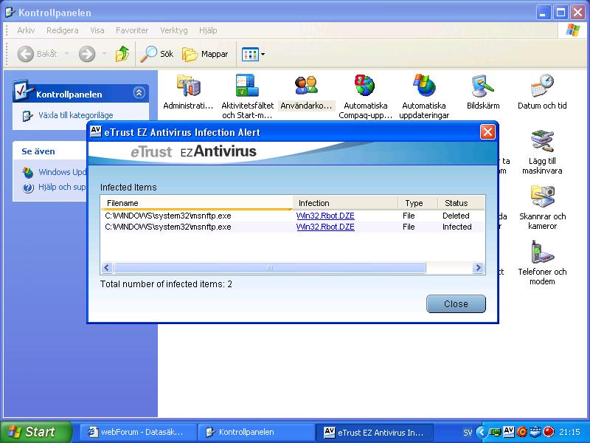Open the Hjälp menu
Image resolution: width=590 pixels, height=443 pixels.
[x=208, y=30]
